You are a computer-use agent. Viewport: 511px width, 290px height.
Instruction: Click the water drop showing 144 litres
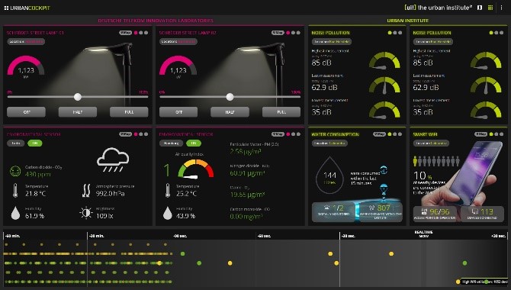329,176
